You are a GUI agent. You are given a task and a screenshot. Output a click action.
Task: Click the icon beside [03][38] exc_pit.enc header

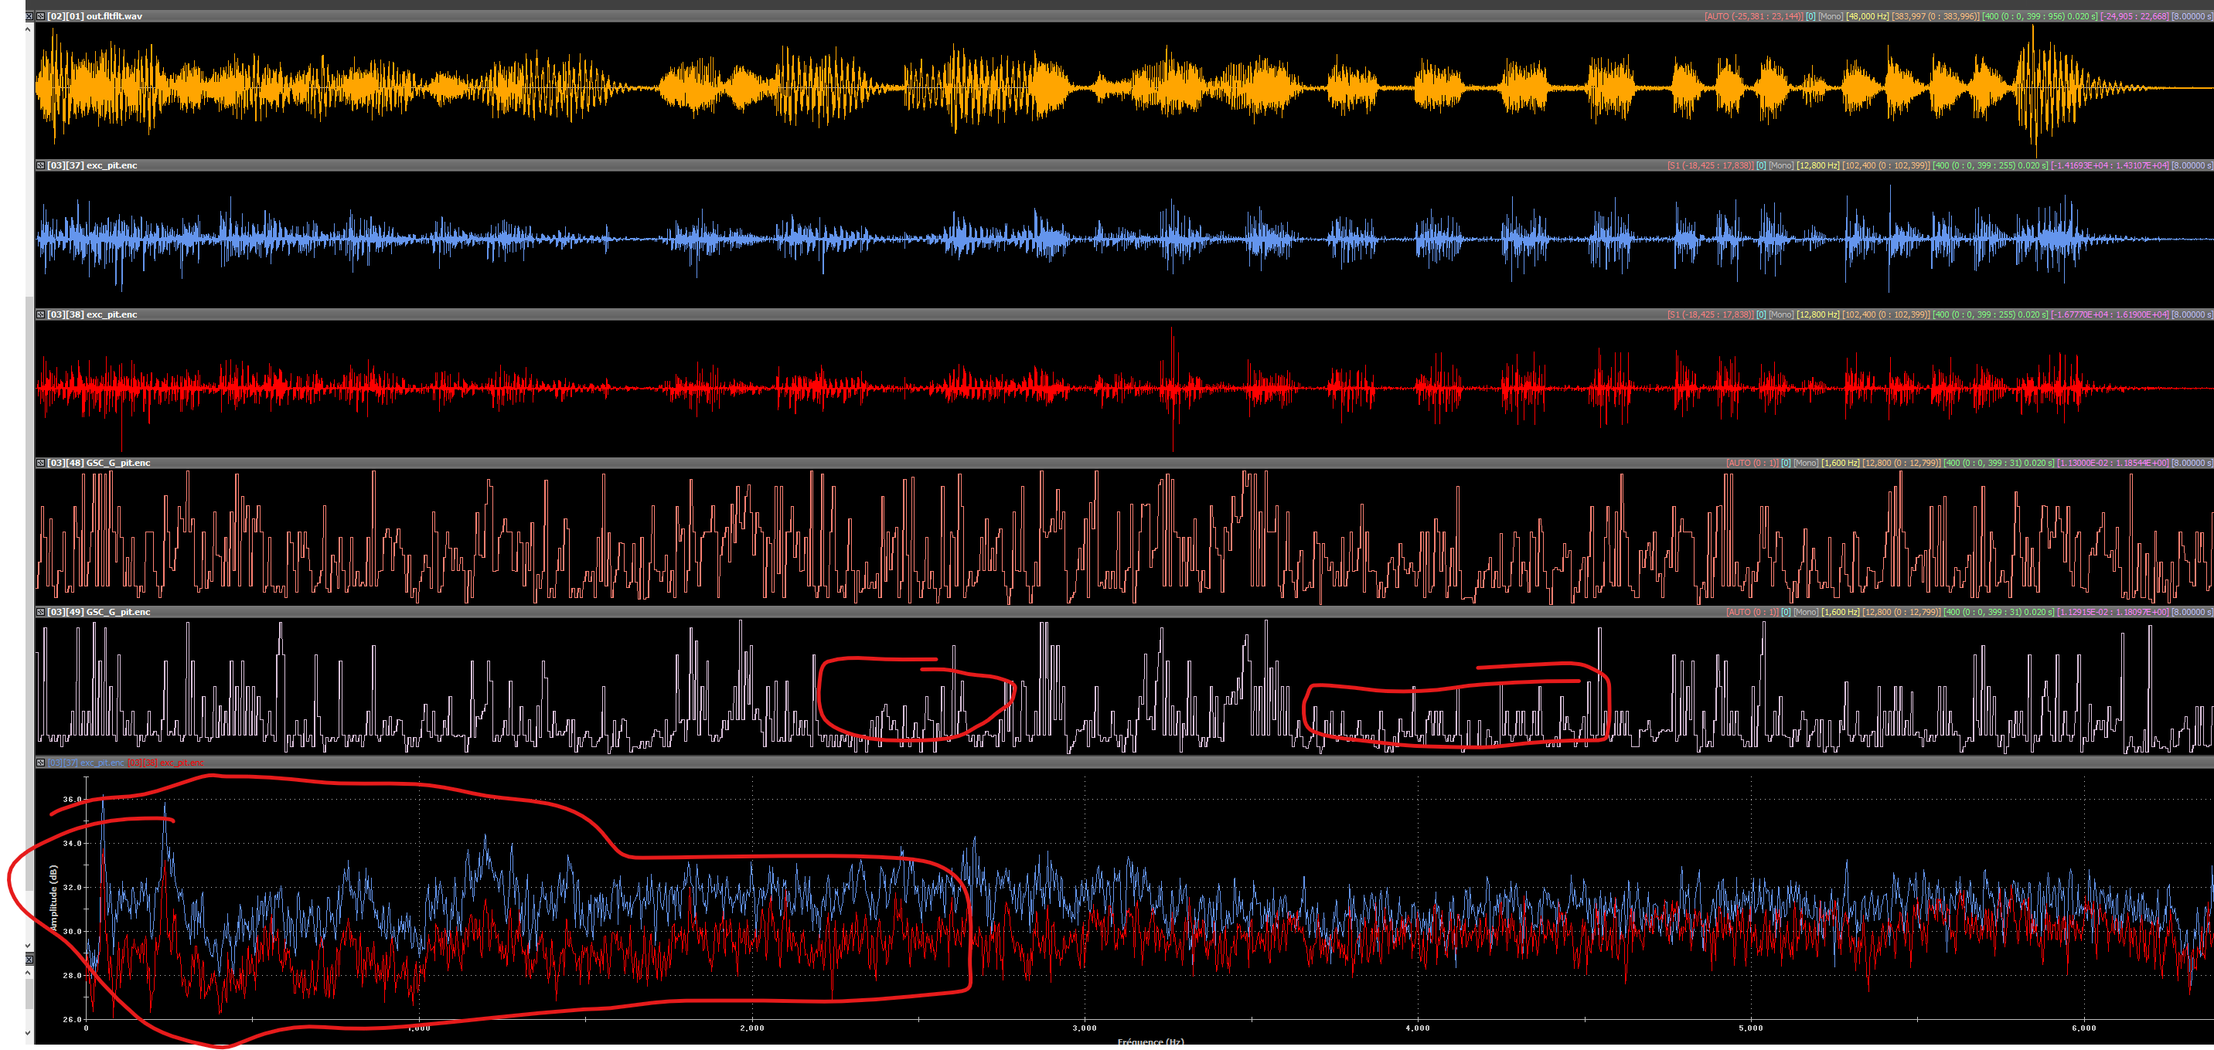click(x=40, y=314)
